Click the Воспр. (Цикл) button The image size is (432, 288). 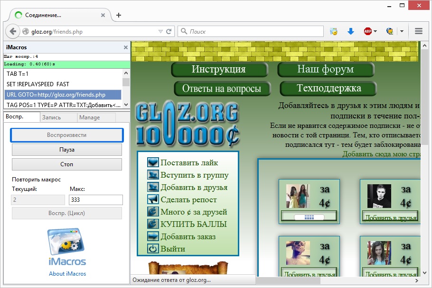pyautogui.click(x=66, y=213)
